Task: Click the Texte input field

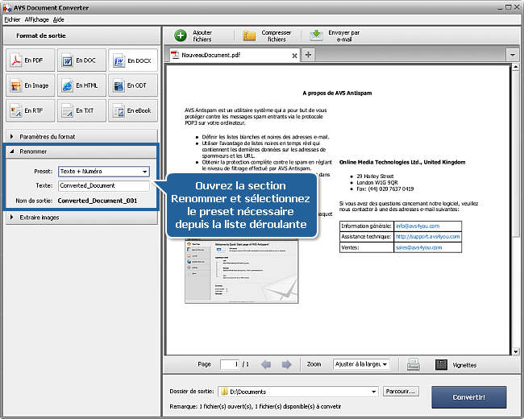Action: 103,186
